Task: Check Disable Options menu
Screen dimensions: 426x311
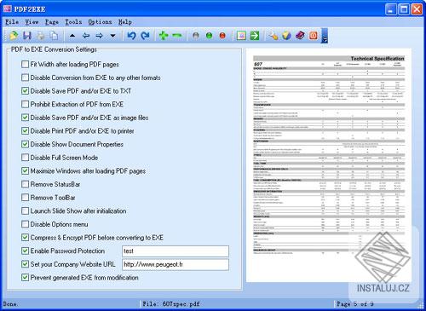Action: (x=25, y=224)
